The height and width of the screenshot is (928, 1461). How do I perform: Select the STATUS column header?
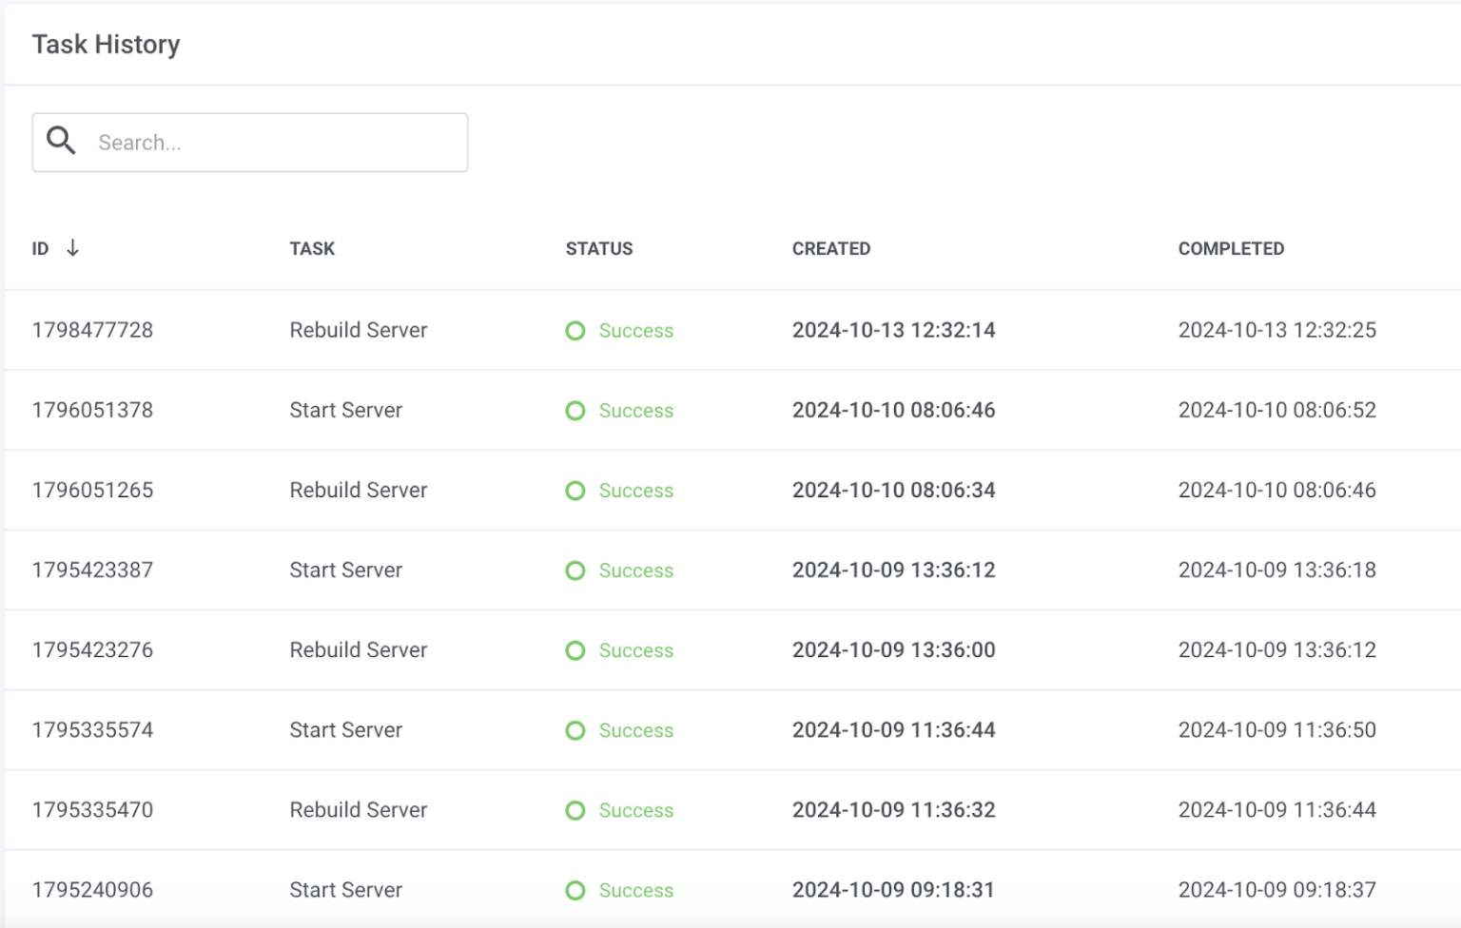pos(598,248)
